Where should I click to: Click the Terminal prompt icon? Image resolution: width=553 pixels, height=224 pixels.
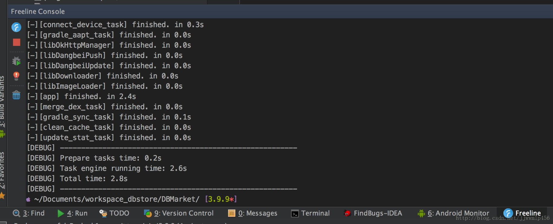295,213
